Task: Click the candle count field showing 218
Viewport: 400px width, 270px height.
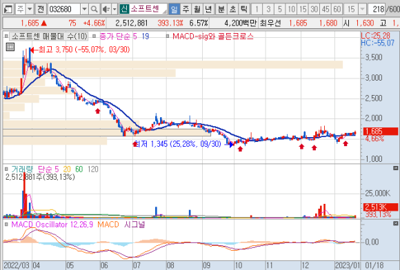Action: (377, 10)
